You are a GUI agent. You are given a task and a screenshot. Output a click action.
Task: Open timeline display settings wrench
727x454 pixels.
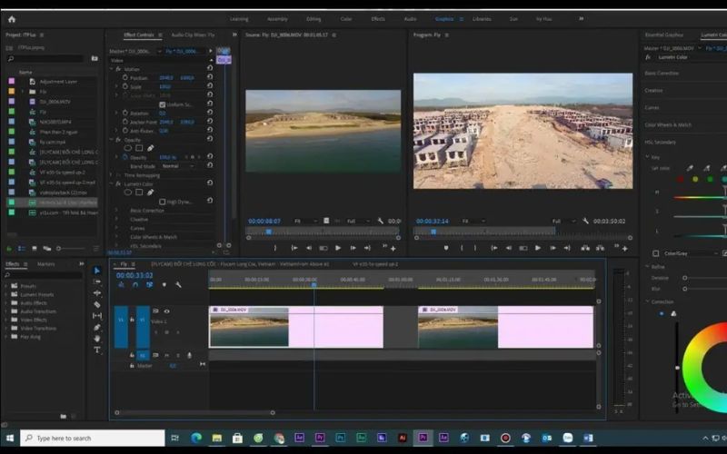pos(178,285)
